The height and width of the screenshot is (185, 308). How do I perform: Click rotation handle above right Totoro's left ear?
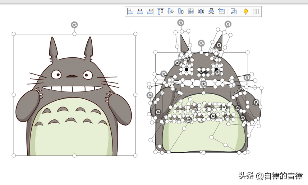tap(180, 23)
